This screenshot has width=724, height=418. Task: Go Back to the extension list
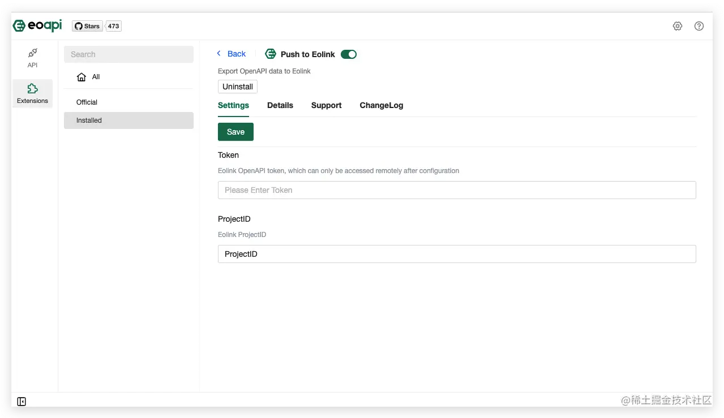[231, 54]
